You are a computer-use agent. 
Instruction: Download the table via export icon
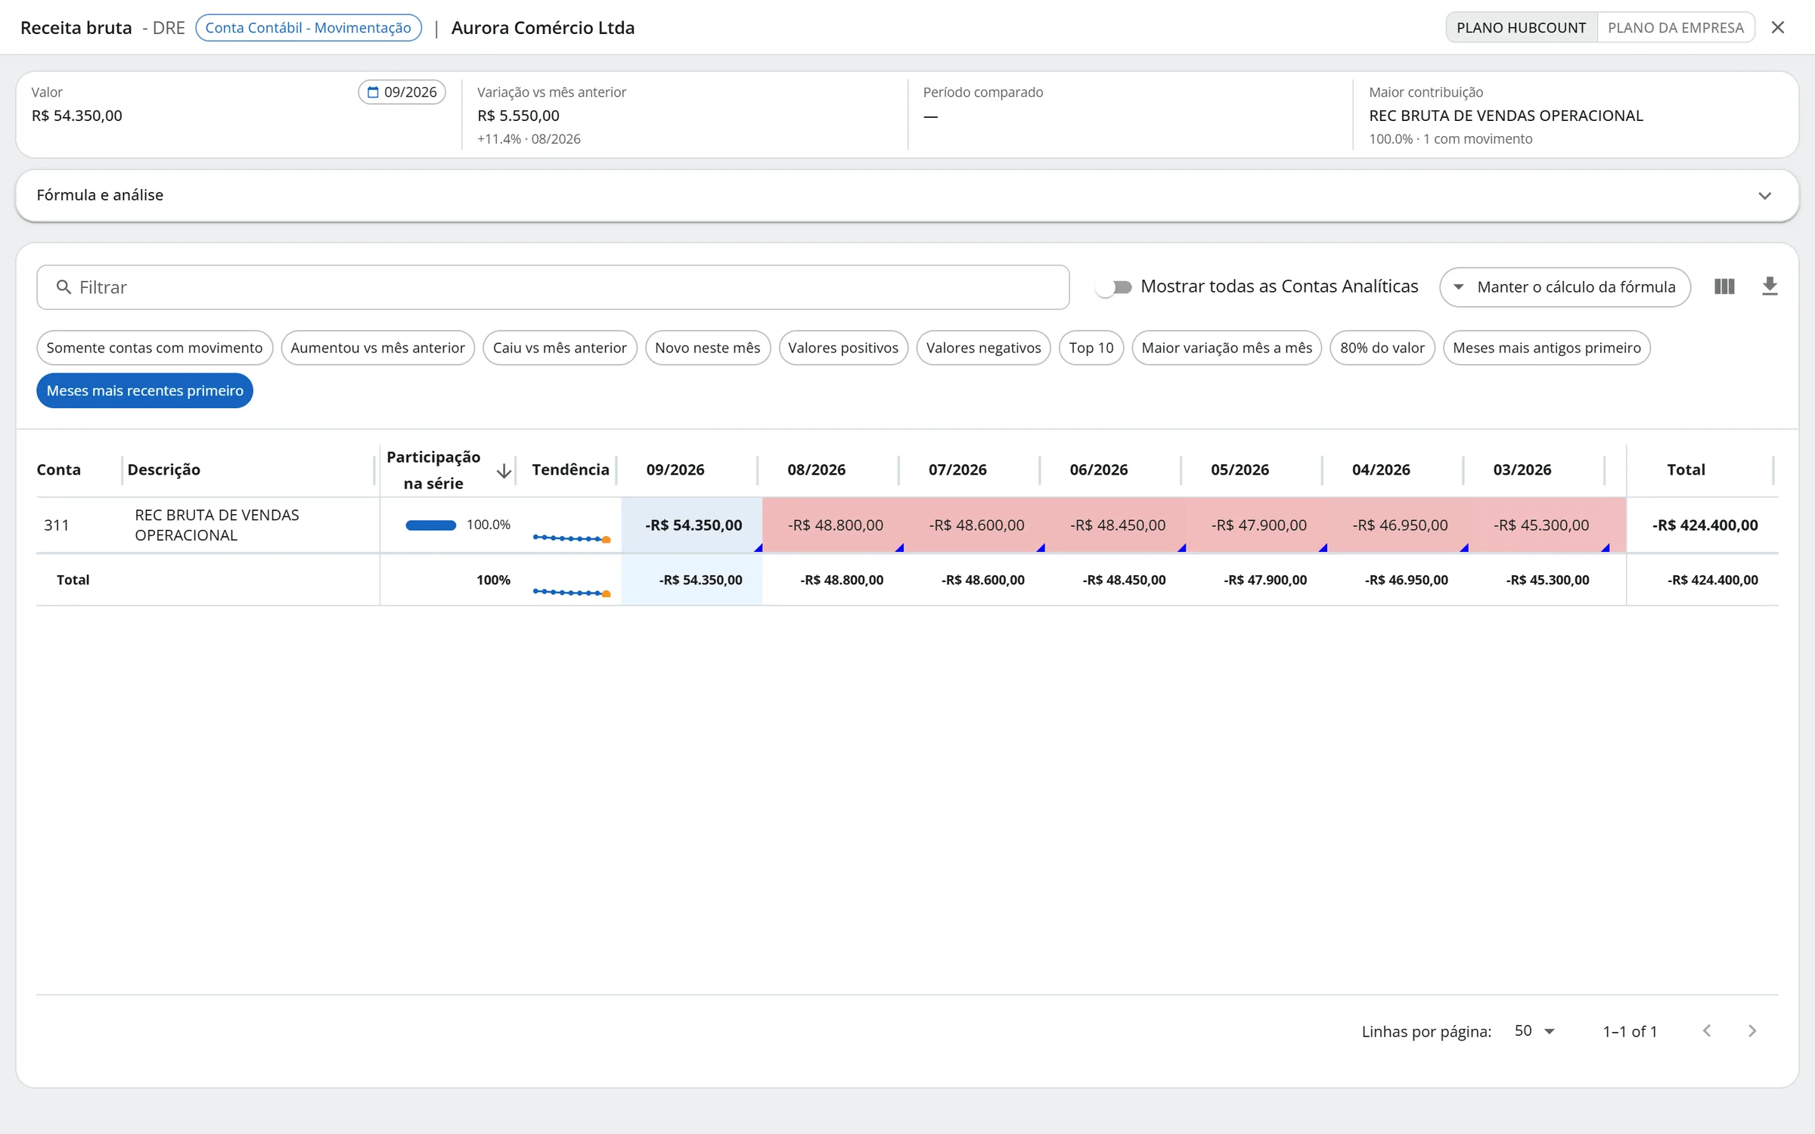tap(1770, 287)
